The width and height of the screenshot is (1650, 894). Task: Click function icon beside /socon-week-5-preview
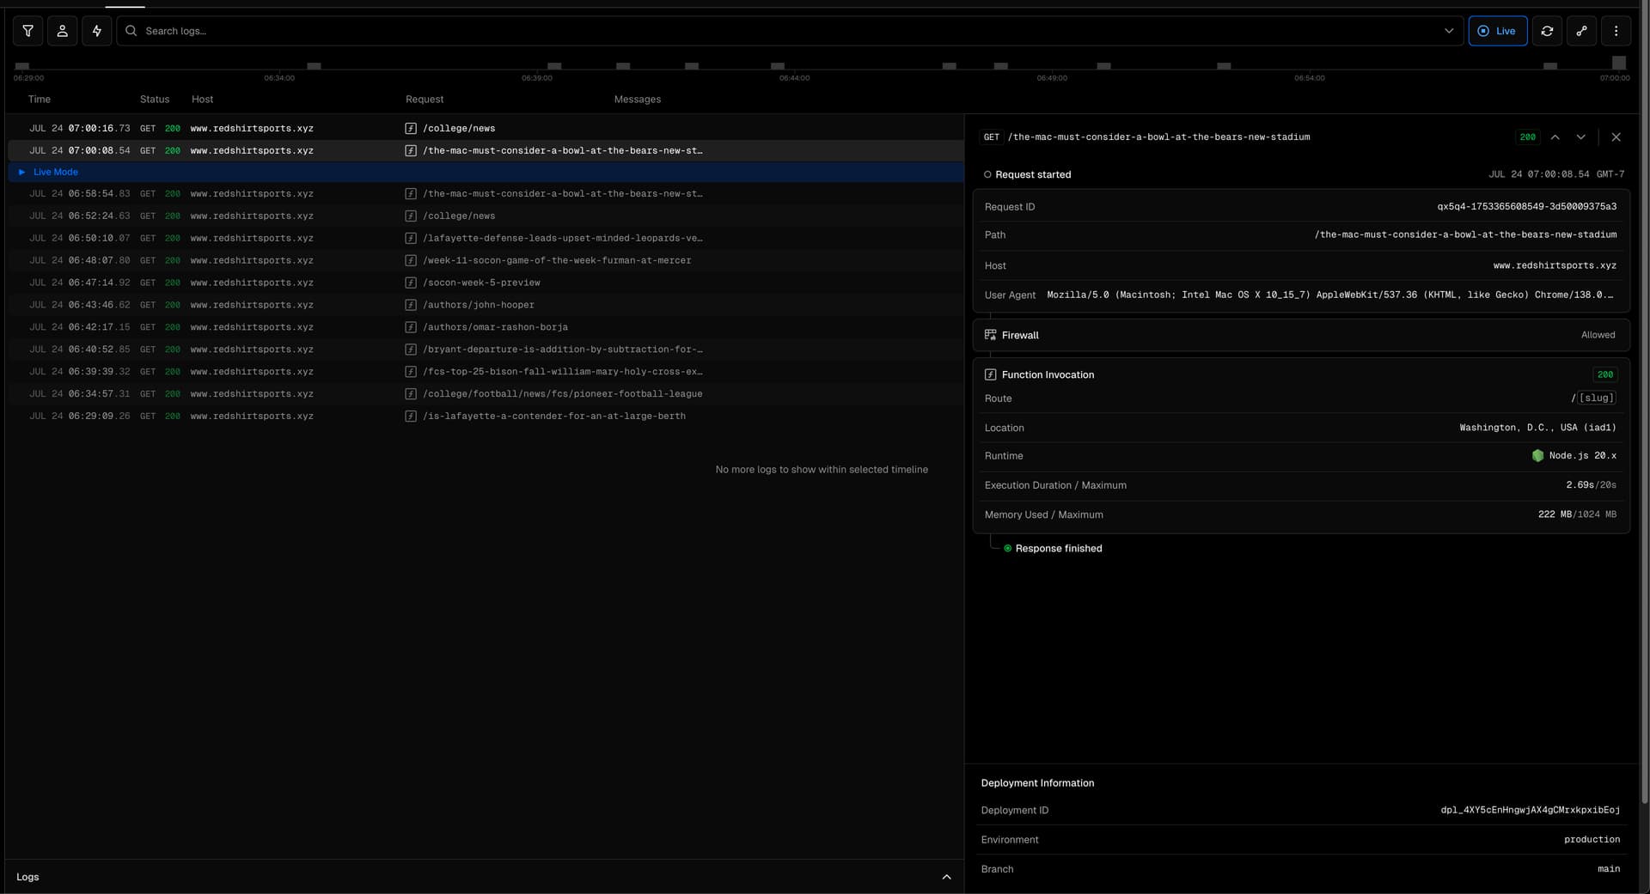(411, 283)
